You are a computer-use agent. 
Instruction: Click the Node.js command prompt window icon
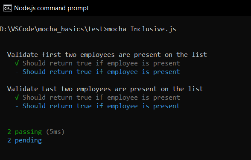click(x=8, y=8)
